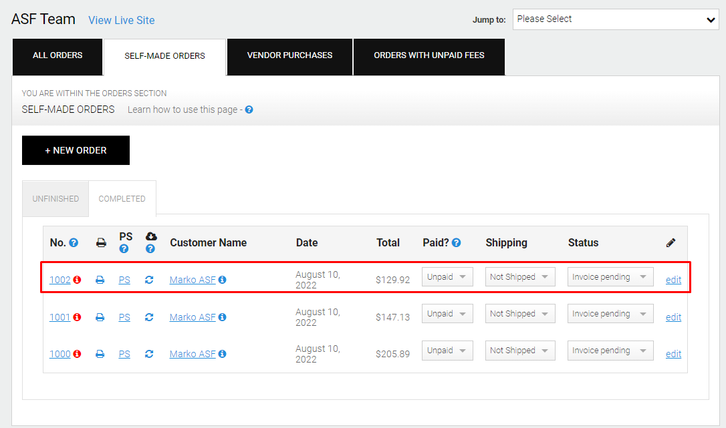Switch to the Unfinished sub-tab
This screenshot has width=726, height=428.
55,198
